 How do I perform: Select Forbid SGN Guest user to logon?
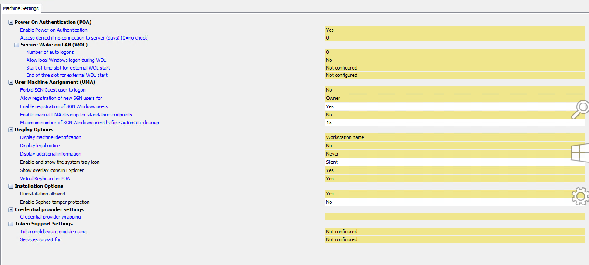pyautogui.click(x=53, y=90)
